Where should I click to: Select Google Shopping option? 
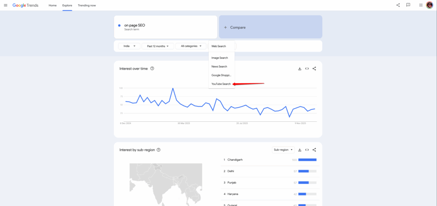(221, 75)
